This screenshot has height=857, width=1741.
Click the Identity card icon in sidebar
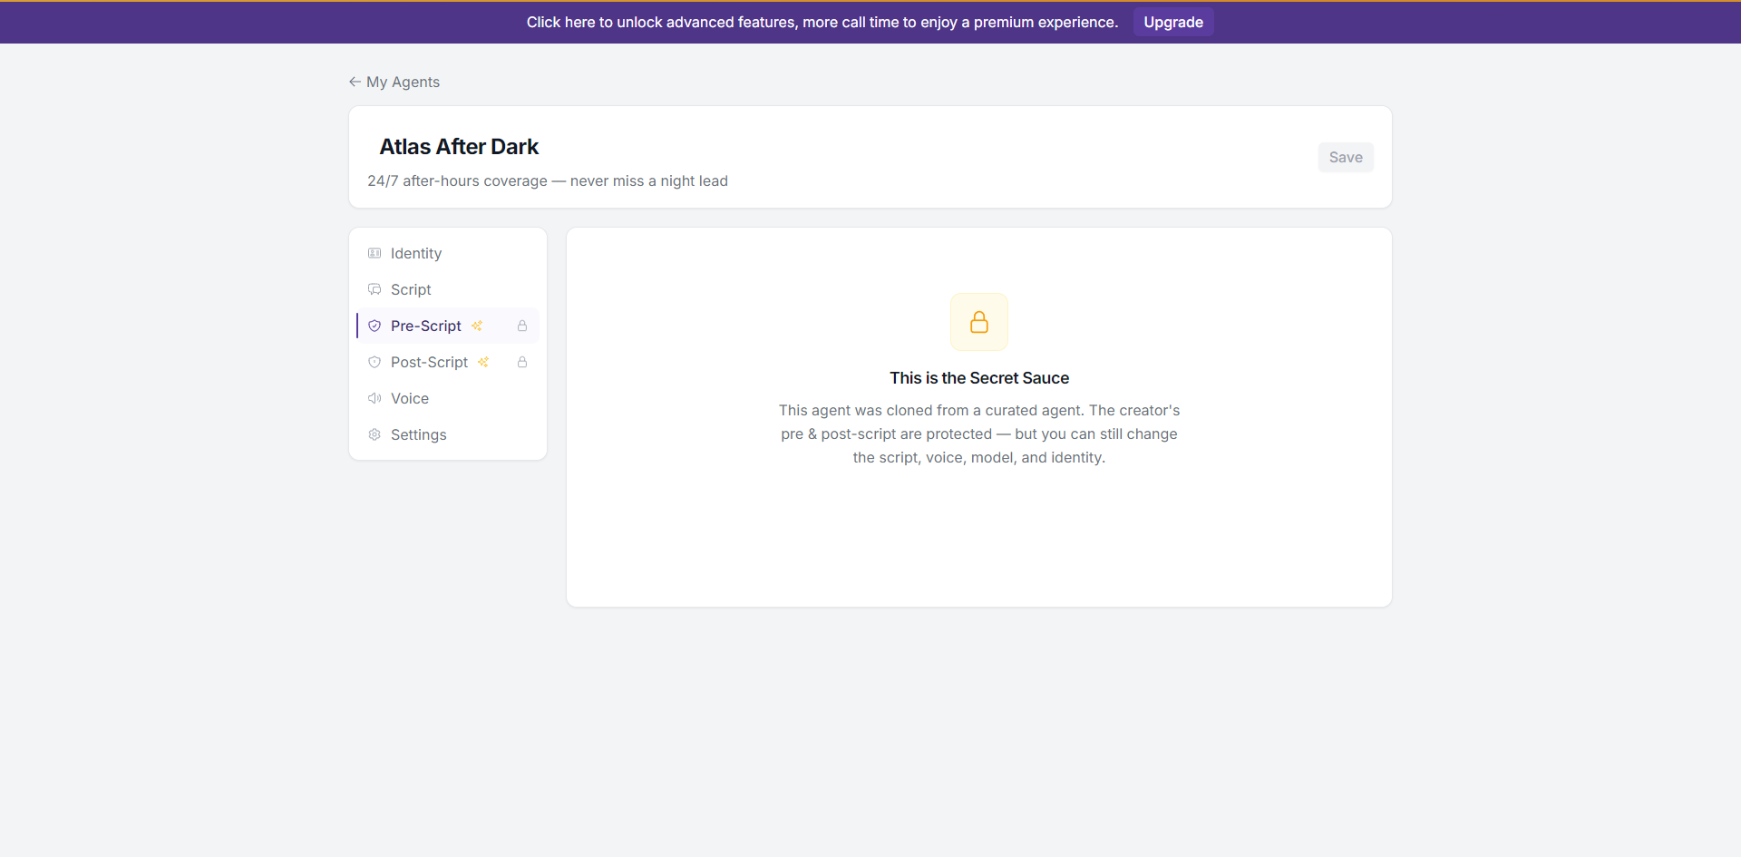point(374,253)
